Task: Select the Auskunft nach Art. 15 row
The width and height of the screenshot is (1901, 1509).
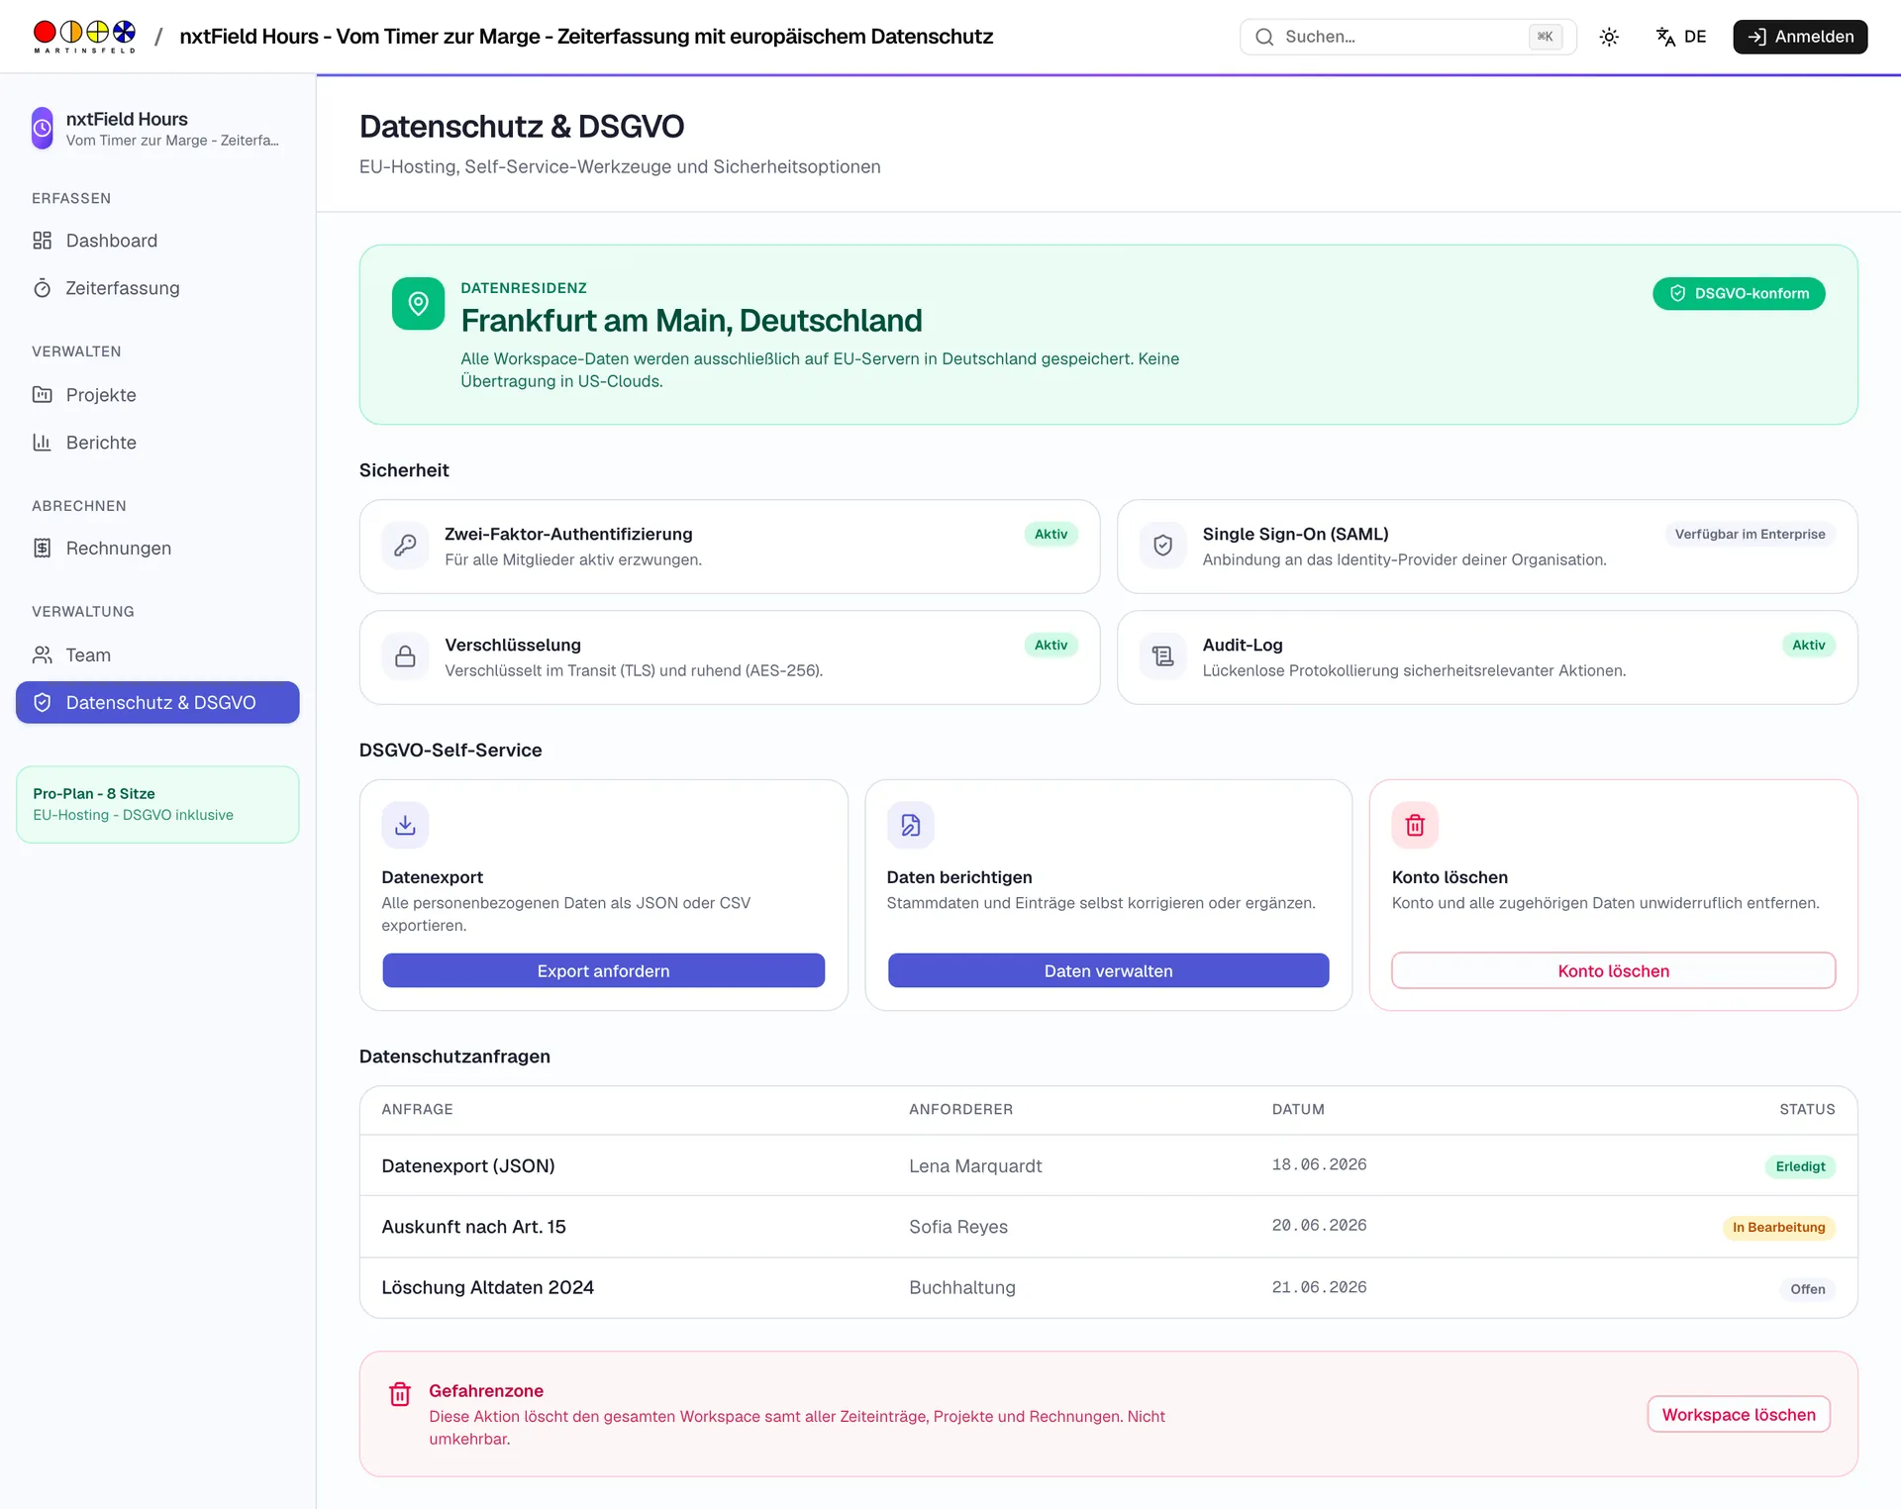Action: point(1109,1227)
